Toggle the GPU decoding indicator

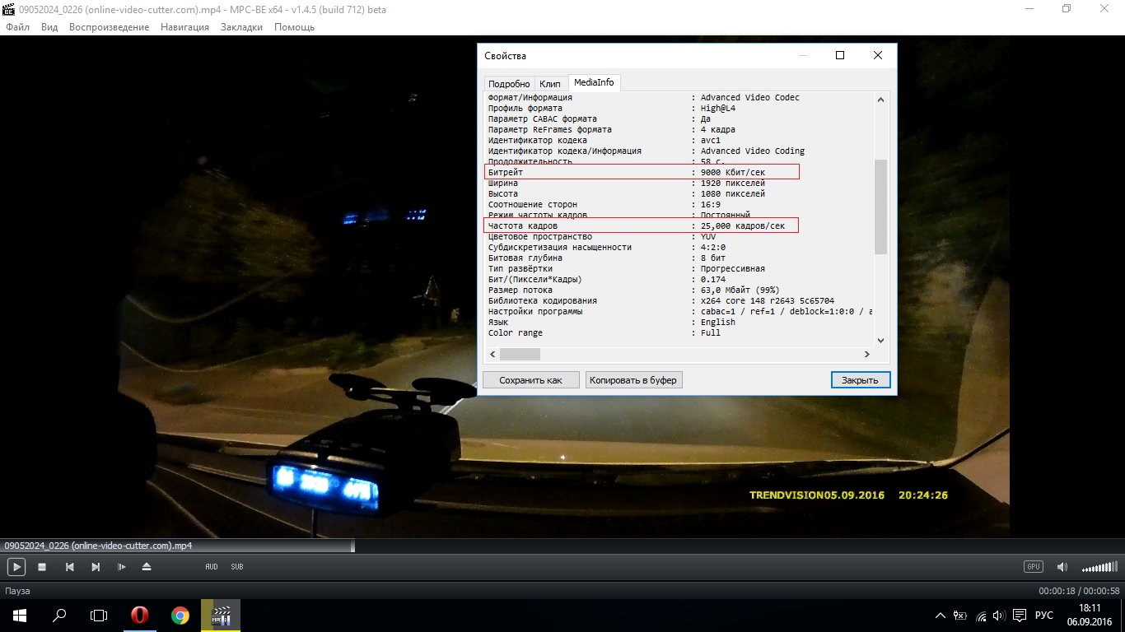(x=1033, y=567)
